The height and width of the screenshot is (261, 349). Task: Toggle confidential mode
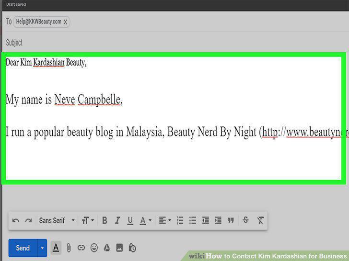pyautogui.click(x=132, y=248)
